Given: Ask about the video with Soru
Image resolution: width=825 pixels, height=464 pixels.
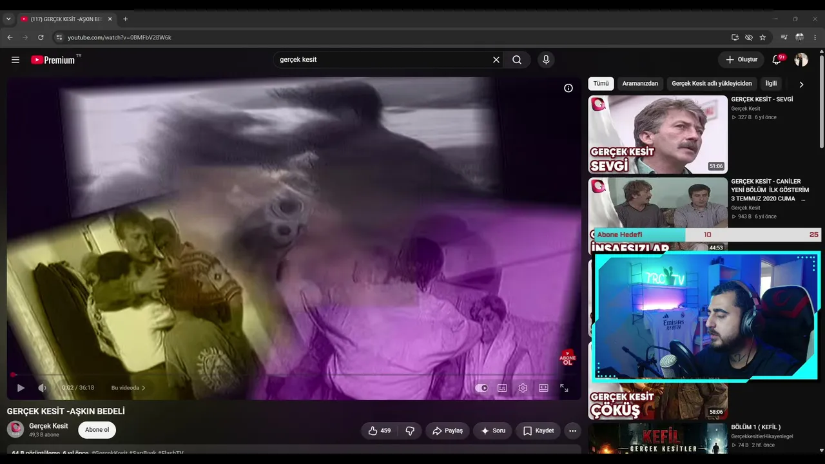Looking at the screenshot, I should (x=492, y=430).
